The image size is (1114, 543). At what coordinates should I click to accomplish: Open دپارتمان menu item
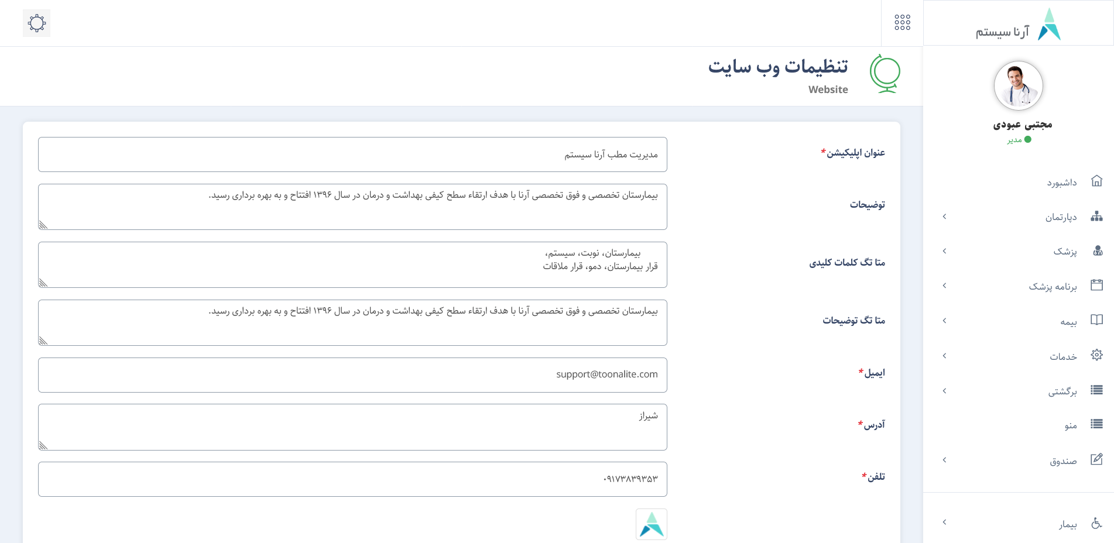[x=1019, y=216]
